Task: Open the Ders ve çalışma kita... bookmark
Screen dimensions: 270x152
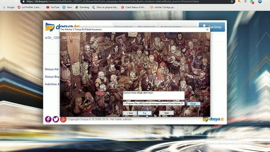Action: [105, 8]
